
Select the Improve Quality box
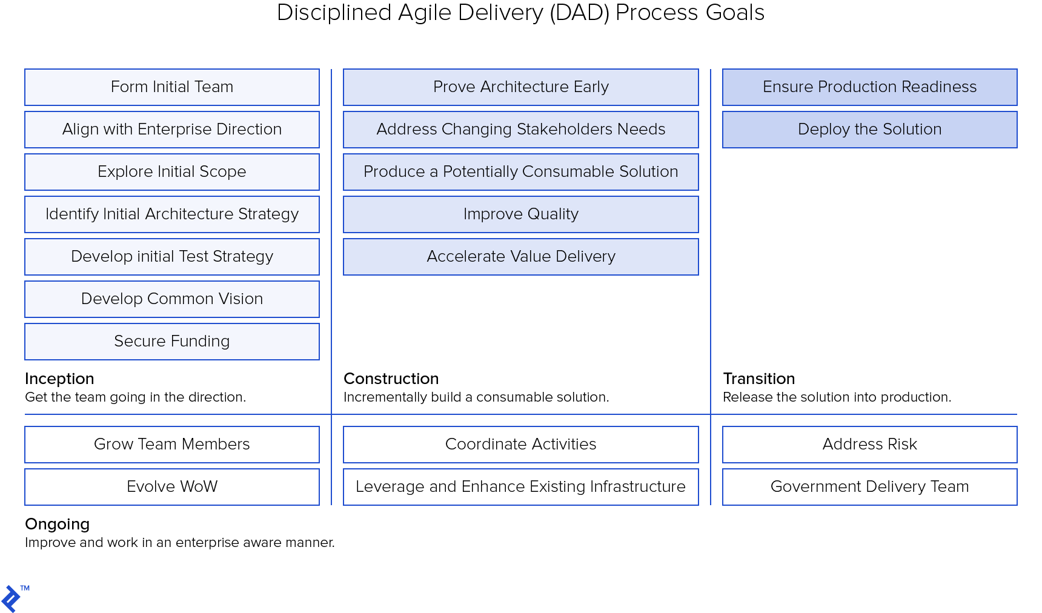521,214
